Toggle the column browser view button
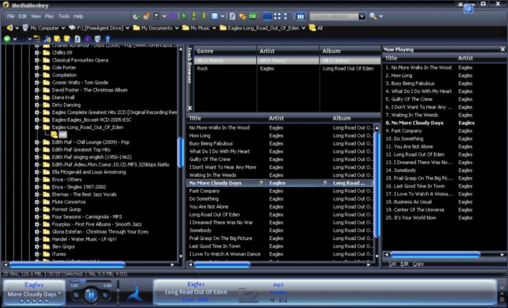This screenshot has width=508, height=308. point(301,16)
